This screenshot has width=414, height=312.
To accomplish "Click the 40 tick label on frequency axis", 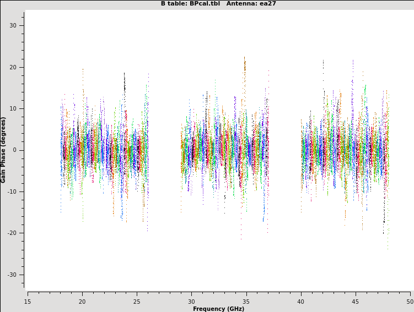I will point(300,301).
